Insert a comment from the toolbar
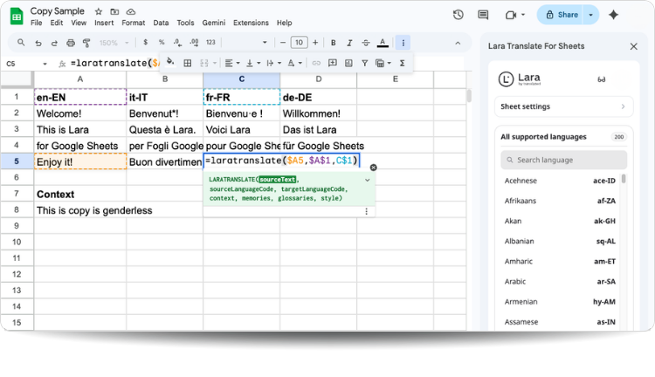The width and height of the screenshot is (655, 377). click(333, 63)
